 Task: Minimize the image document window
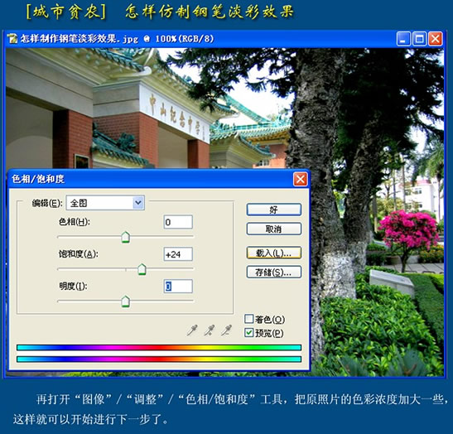click(403, 39)
